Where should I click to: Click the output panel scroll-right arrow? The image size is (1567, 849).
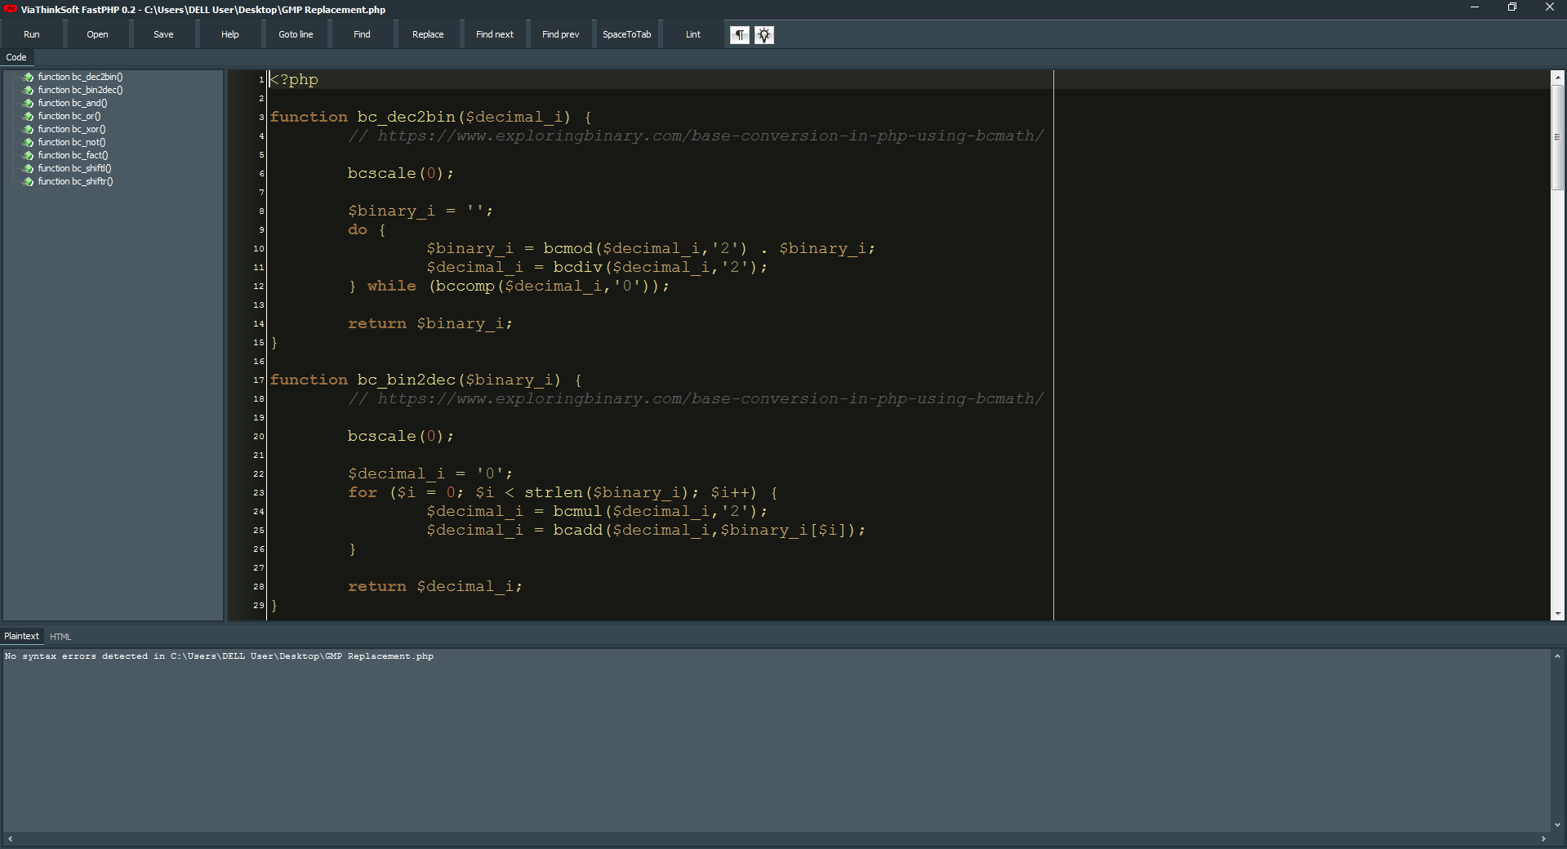1543,839
